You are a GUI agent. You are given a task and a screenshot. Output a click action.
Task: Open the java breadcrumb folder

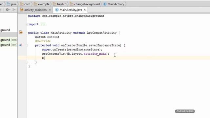pyautogui.click(x=12, y=4)
